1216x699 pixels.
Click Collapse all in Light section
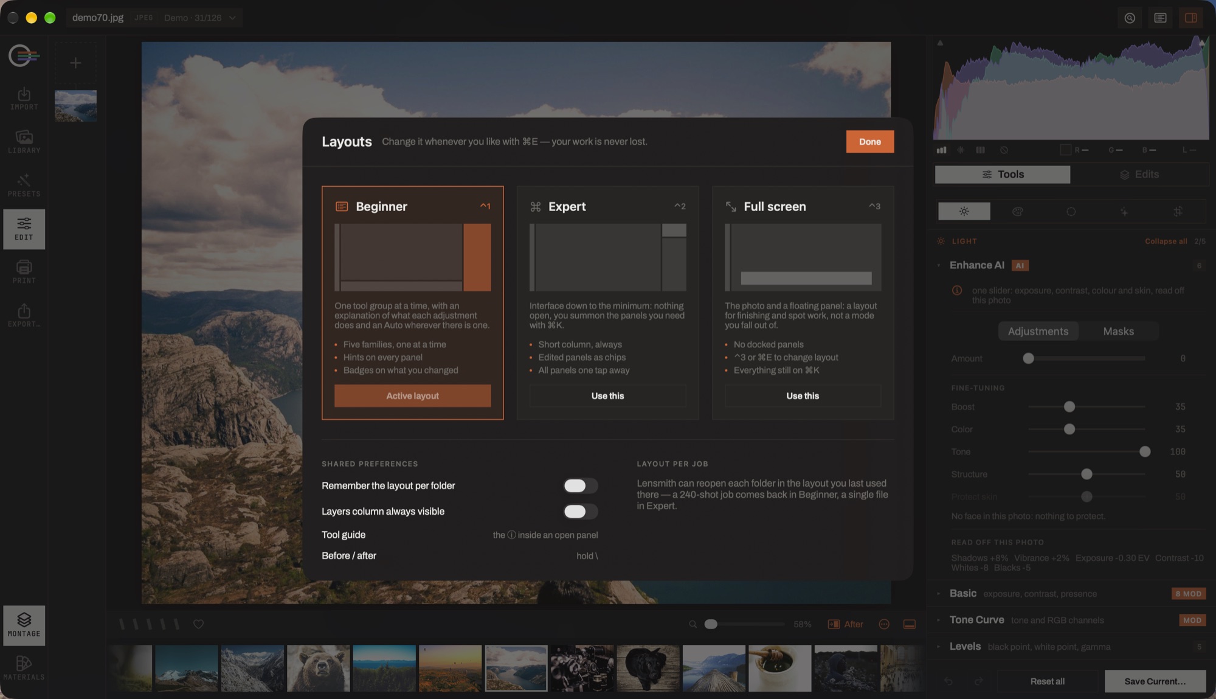[x=1166, y=242]
